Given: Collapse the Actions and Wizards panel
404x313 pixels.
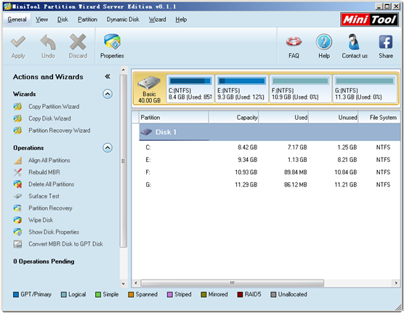Looking at the screenshot, I should (x=108, y=76).
